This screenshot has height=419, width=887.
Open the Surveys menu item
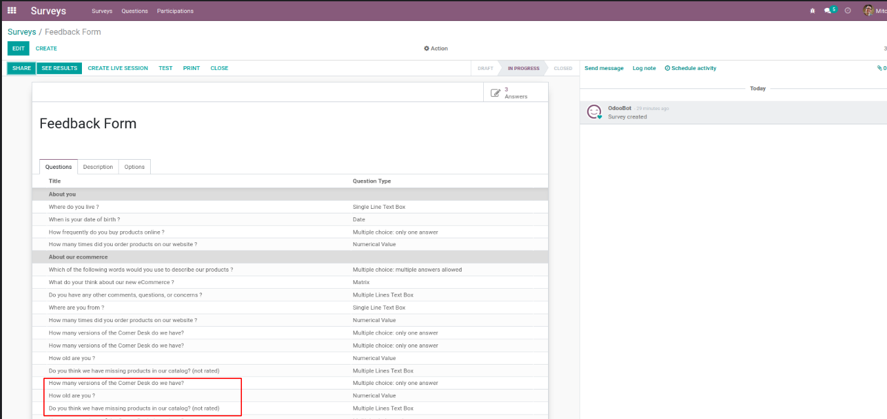tap(102, 11)
